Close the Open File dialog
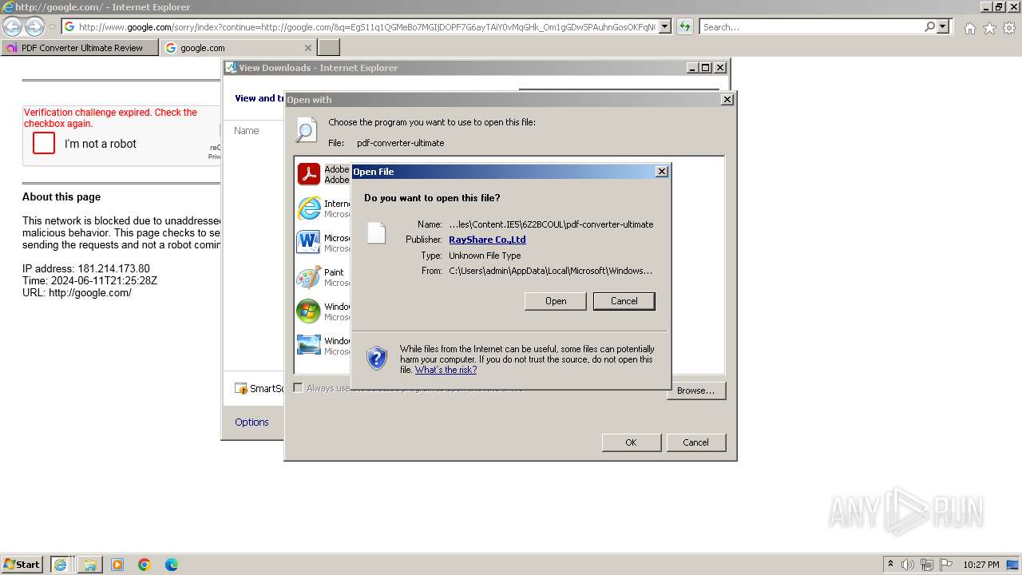The height and width of the screenshot is (575, 1022). (x=661, y=172)
